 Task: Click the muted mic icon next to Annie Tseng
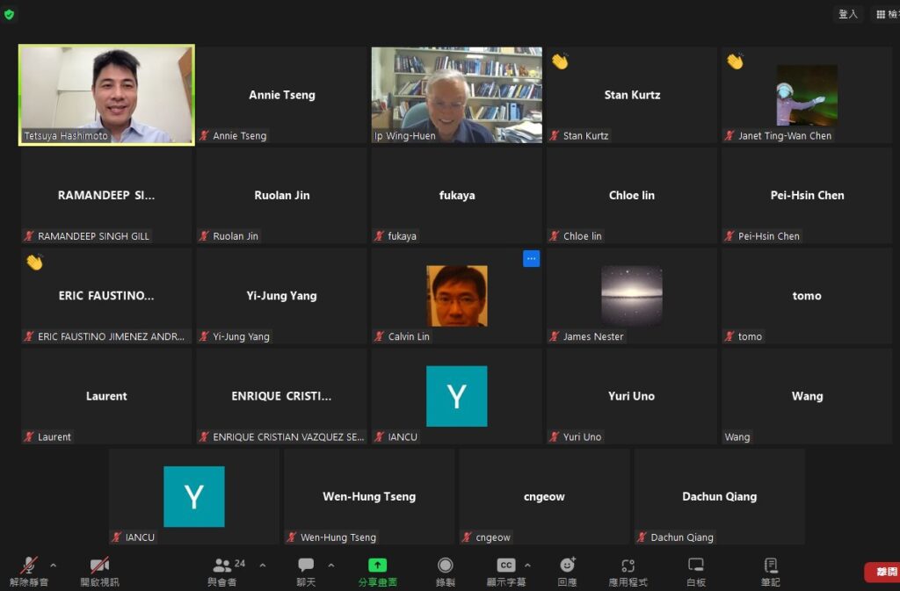[x=204, y=136]
